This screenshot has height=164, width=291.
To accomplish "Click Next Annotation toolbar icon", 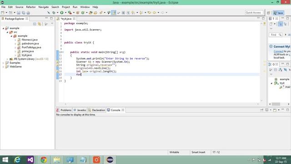I will (x=133, y=13).
